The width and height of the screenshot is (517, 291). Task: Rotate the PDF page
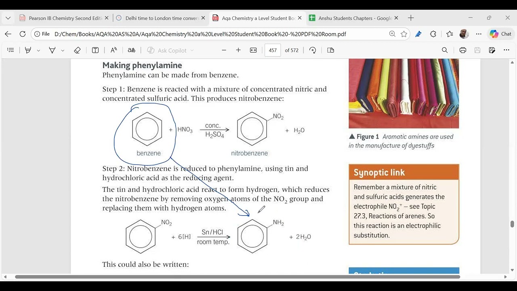pyautogui.click(x=313, y=50)
